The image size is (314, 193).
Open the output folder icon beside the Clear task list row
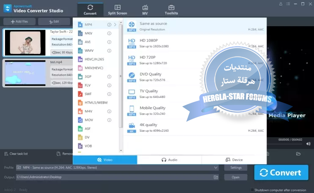298,154
